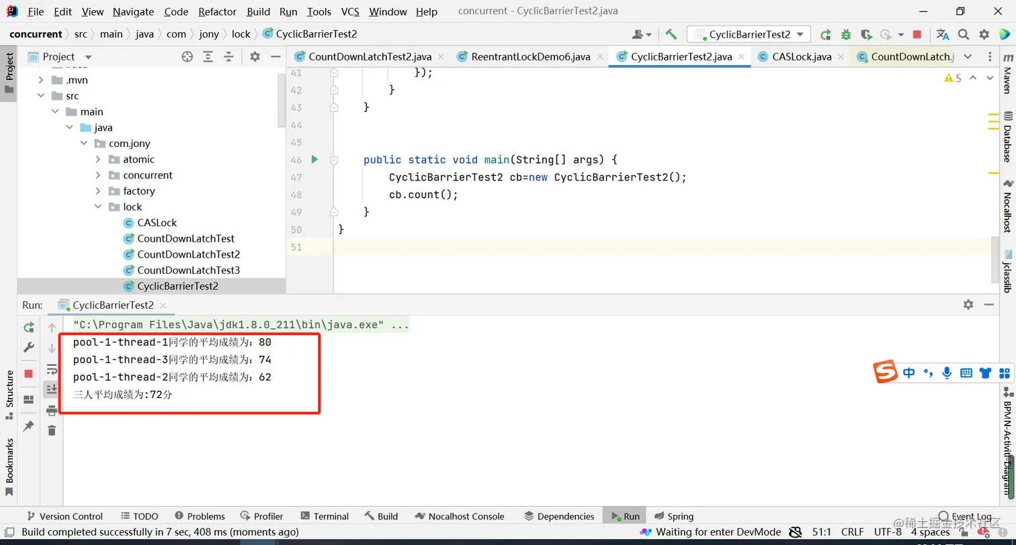Image resolution: width=1016 pixels, height=545 pixels.
Task: Show hidden editor tabs dropdown chevron
Action: tap(968, 57)
